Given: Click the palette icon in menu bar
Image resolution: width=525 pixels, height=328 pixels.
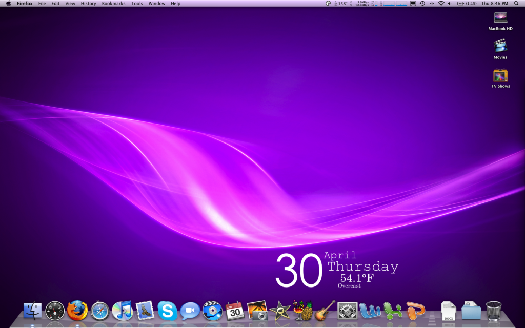Looking at the screenshot, I should (328, 4).
